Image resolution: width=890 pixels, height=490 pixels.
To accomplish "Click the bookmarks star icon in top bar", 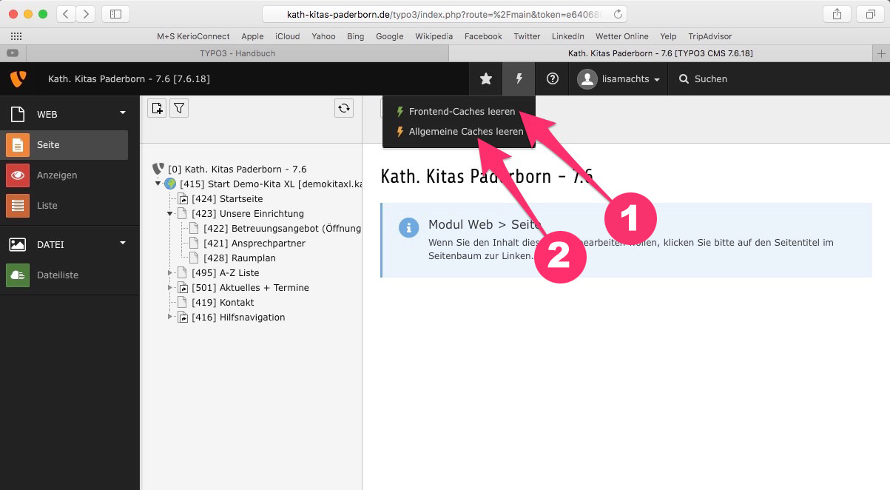I will 486,78.
